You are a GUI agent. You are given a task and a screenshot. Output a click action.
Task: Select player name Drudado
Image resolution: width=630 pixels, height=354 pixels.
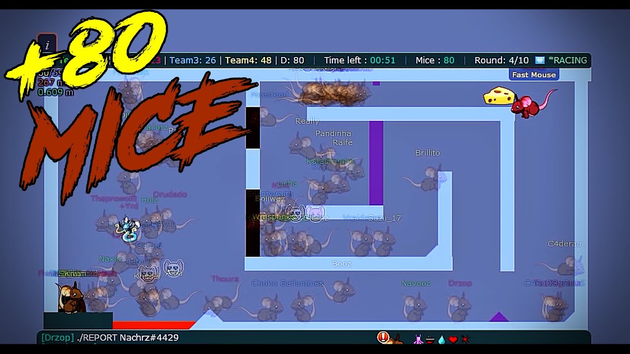tap(170, 194)
